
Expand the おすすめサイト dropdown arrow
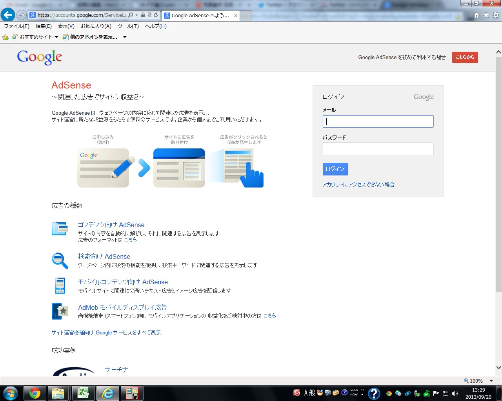tap(56, 37)
